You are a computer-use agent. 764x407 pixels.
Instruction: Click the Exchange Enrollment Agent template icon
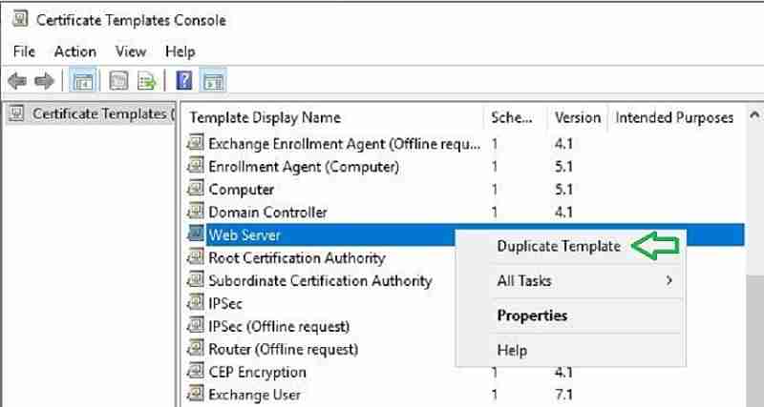[x=196, y=143]
